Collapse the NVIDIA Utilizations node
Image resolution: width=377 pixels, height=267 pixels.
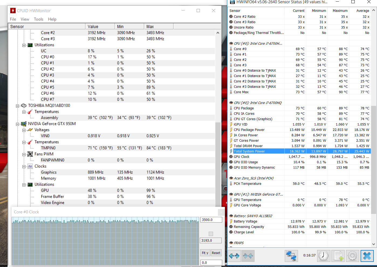click(24, 185)
